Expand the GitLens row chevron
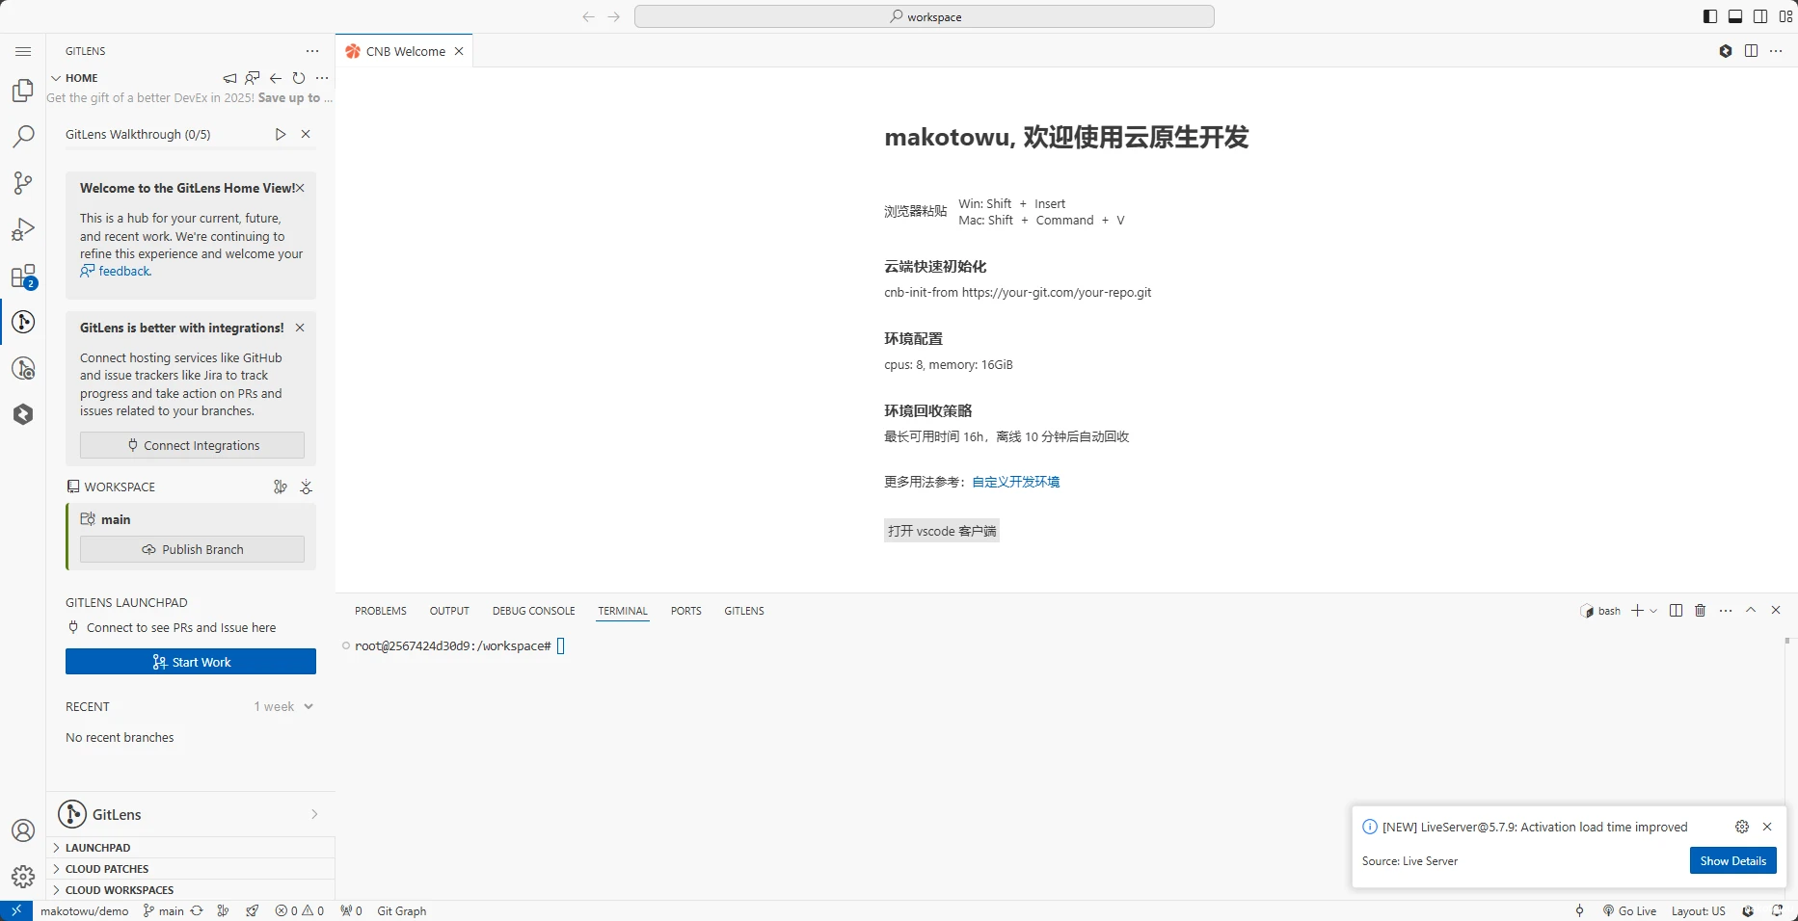The height and width of the screenshot is (921, 1798). click(314, 814)
